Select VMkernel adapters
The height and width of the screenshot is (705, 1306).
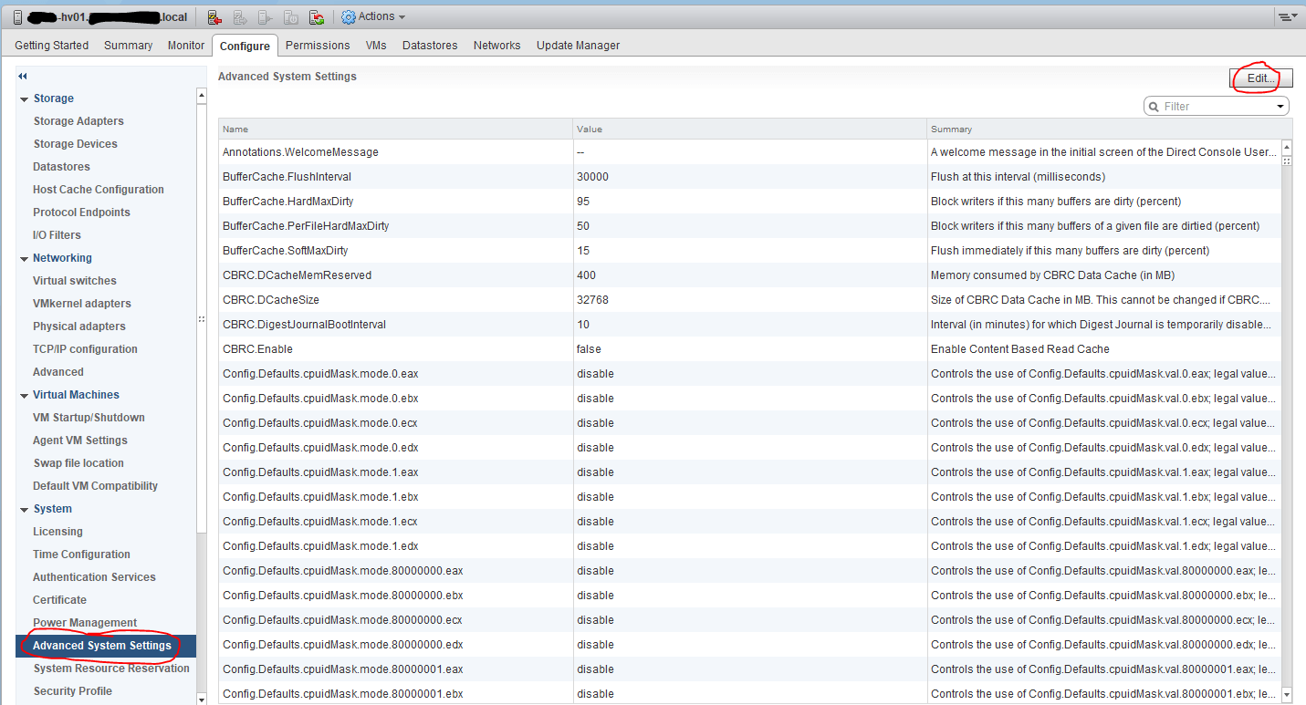82,304
